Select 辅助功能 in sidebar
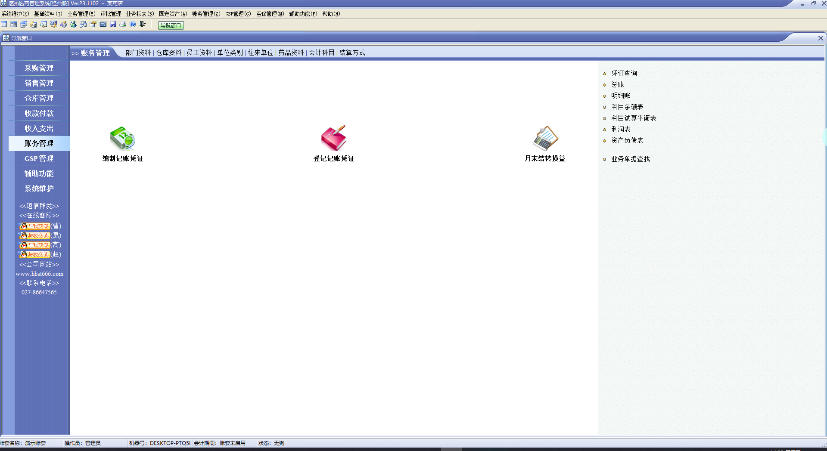 39,173
